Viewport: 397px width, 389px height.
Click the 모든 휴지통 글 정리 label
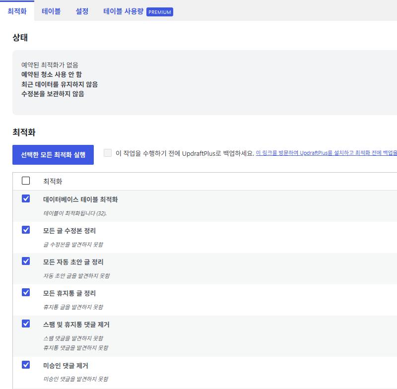coord(69,293)
